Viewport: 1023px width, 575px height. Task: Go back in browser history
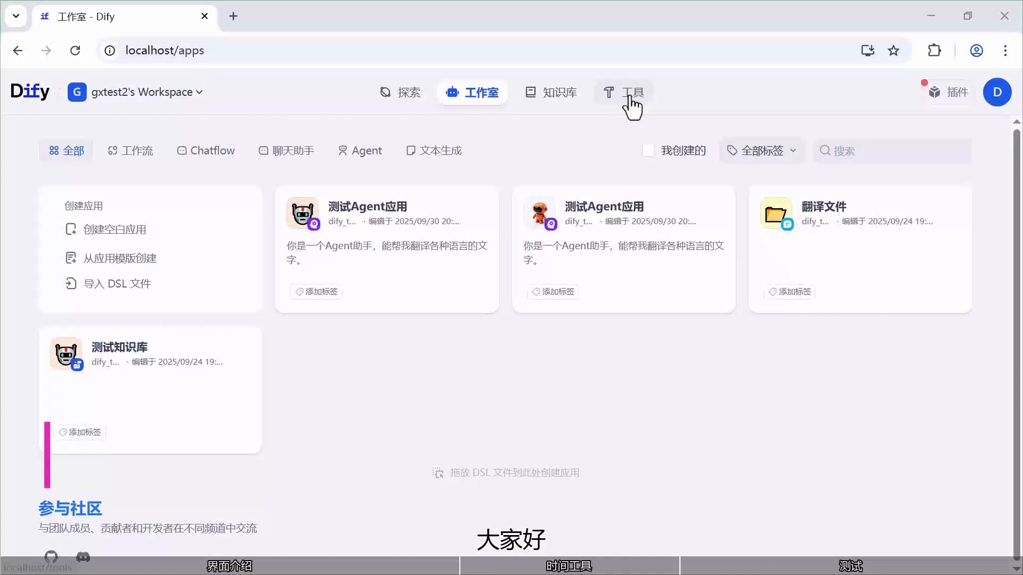18,51
